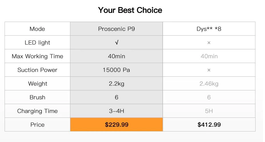Click the Suction Power row label
This screenshot has height=142, width=265.
[x=37, y=70]
